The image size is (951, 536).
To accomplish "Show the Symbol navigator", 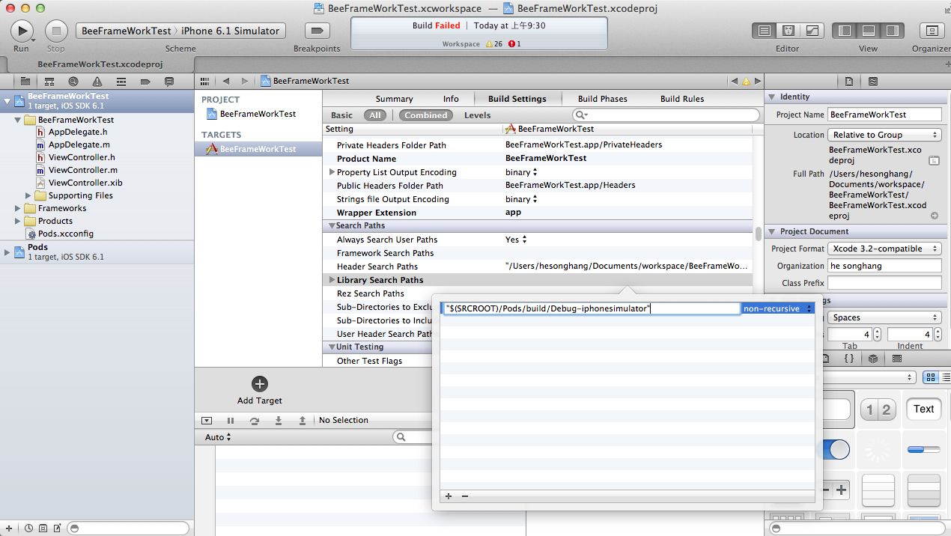I will click(49, 81).
